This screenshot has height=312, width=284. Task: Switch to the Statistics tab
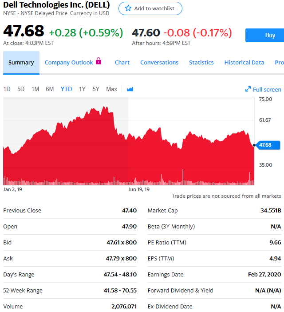click(x=201, y=63)
